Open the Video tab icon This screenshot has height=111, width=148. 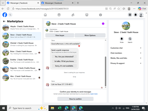click(59, 15)
